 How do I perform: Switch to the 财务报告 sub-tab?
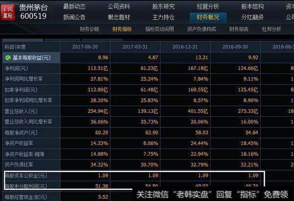point(239,29)
